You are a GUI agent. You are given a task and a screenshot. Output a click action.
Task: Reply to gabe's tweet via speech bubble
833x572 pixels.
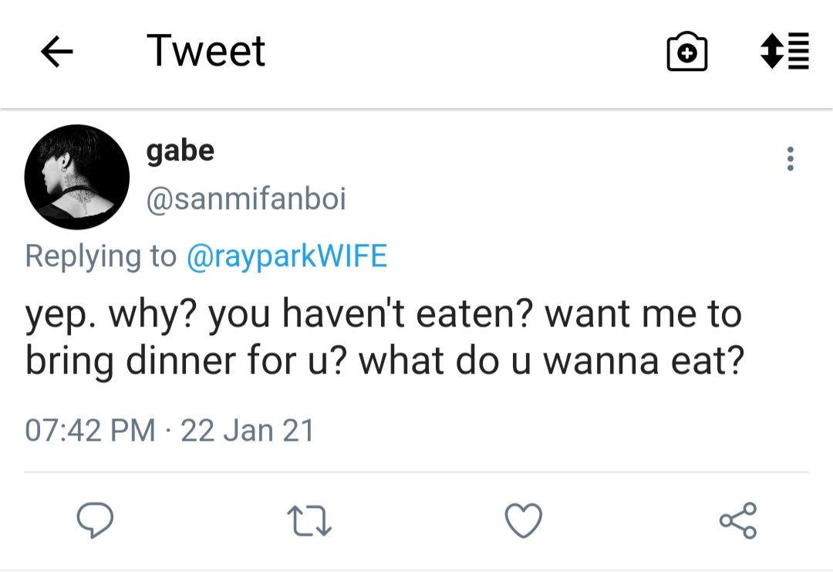(96, 521)
